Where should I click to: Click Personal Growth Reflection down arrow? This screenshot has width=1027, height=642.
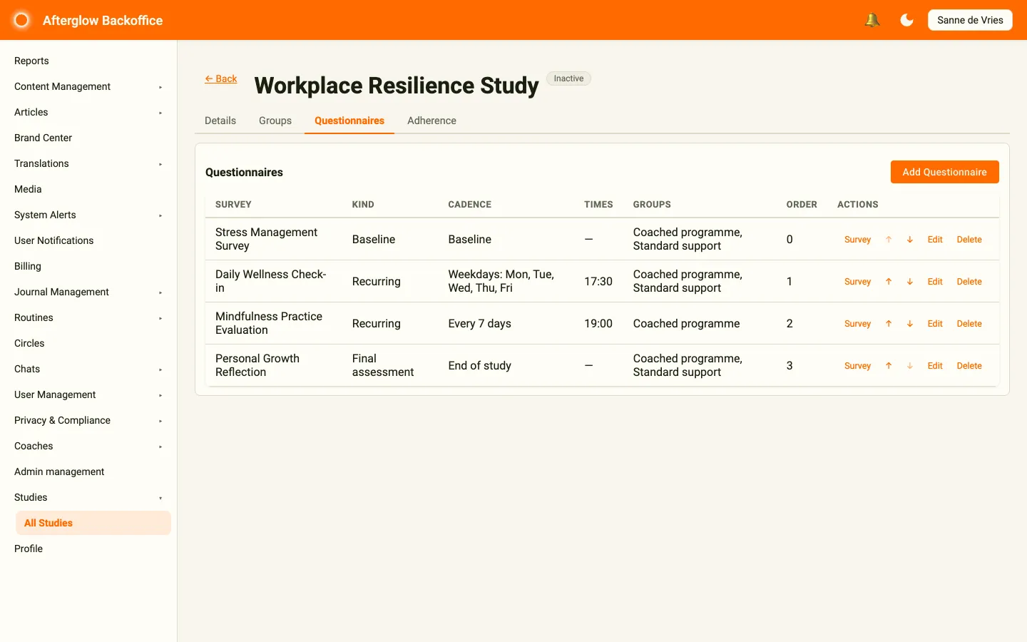(910, 366)
